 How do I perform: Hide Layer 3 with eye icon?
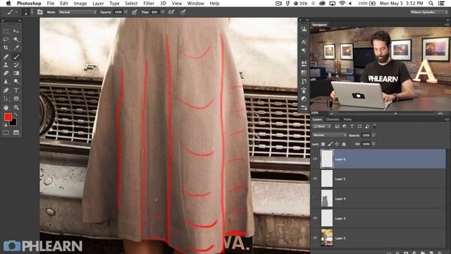pos(315,218)
